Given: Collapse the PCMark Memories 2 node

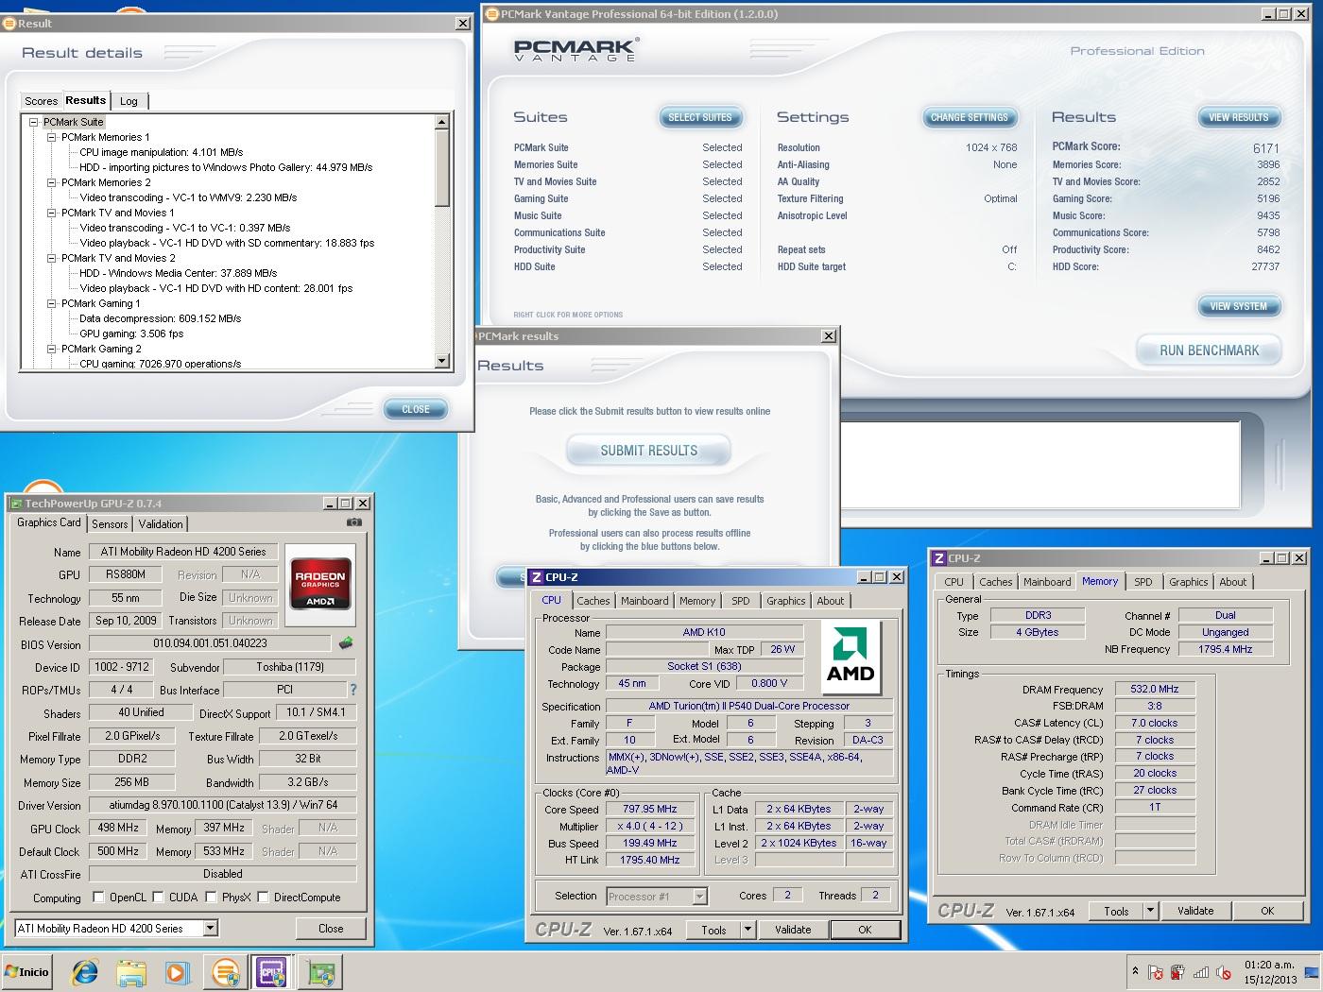Looking at the screenshot, I should click(52, 182).
